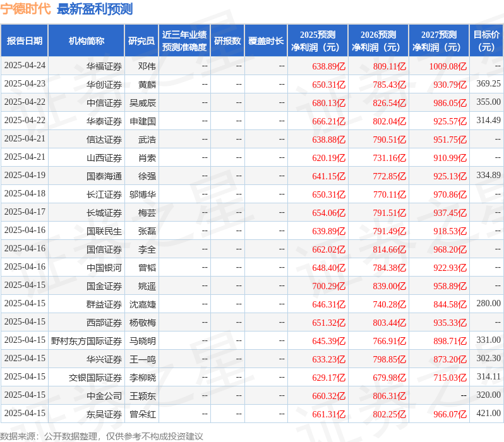Select date cell 2025-04-24
The image size is (504, 442).
[x=25, y=66]
